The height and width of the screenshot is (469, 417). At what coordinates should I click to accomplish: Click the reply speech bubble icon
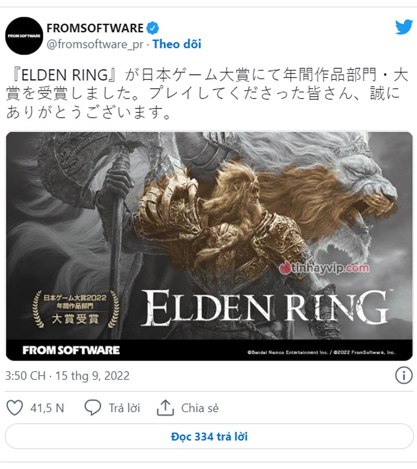pyautogui.click(x=92, y=408)
